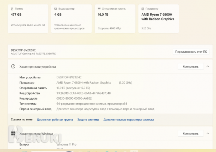Select the 477 GB storage value
216x152 pixels.
tap(16, 14)
